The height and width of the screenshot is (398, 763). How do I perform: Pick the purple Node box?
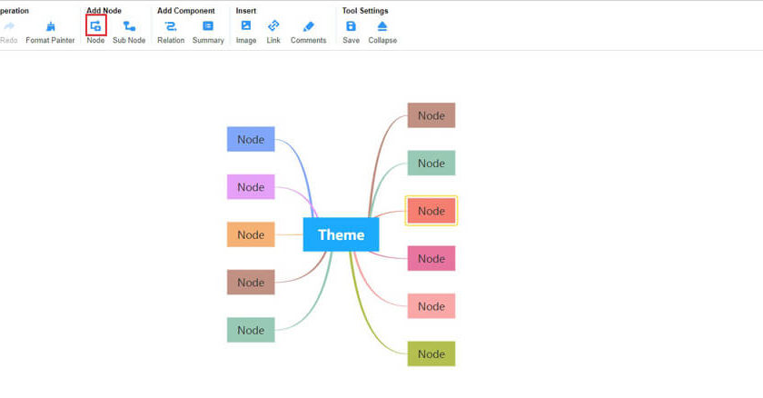pyautogui.click(x=251, y=186)
